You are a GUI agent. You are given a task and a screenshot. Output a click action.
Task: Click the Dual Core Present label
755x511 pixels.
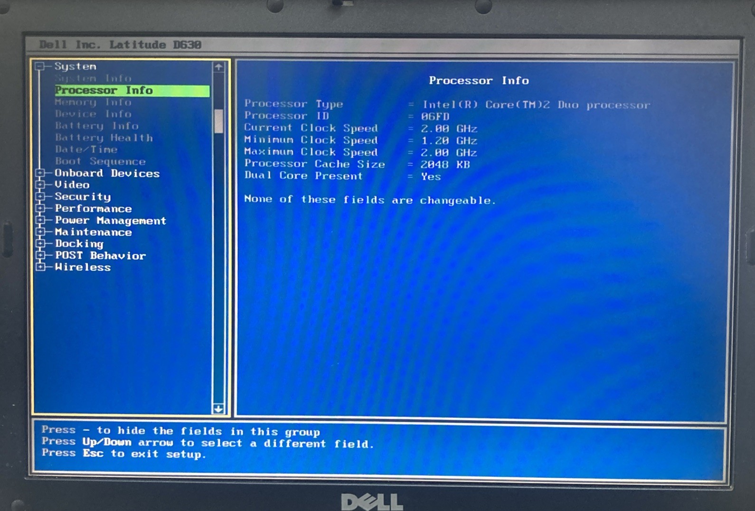[303, 176]
